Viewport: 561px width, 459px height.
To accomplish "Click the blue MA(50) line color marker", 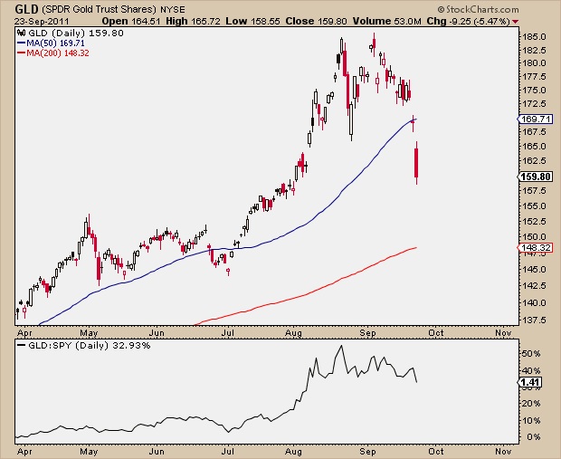I will [21, 43].
